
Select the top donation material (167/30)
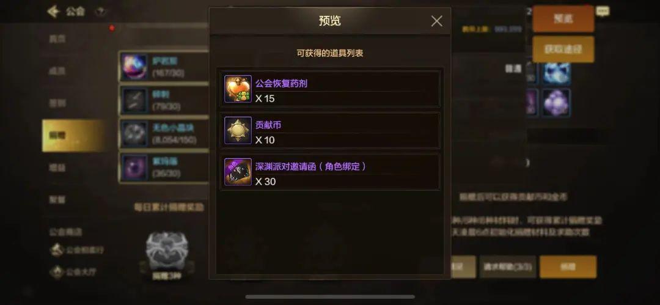point(164,67)
